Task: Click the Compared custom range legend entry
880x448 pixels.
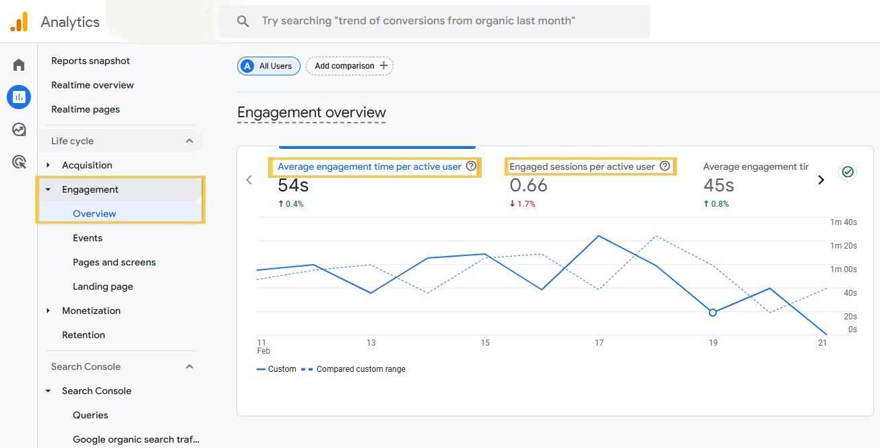Action: (353, 369)
